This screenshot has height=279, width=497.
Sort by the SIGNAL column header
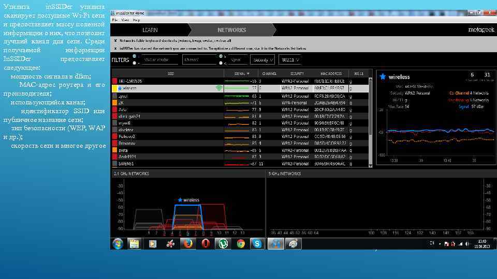(242, 73)
